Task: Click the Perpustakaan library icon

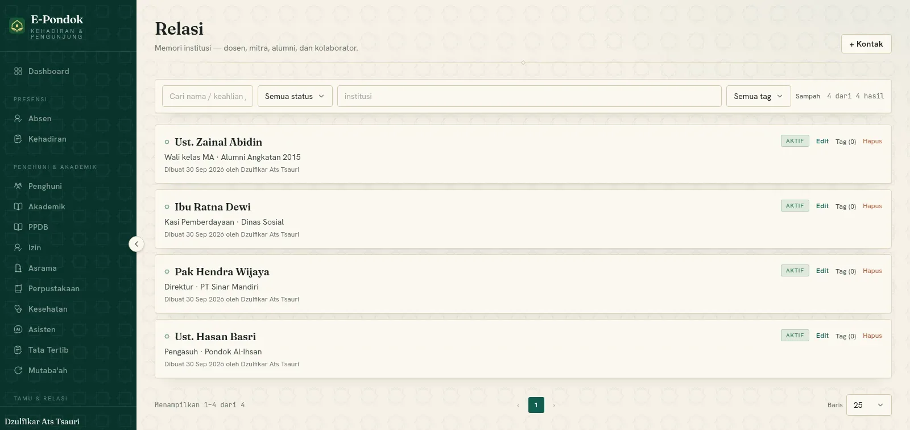Action: point(18,288)
